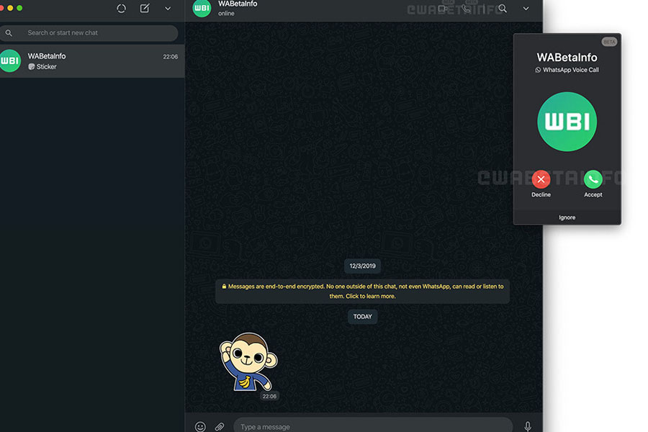This screenshot has height=432, width=648.
Task: Open the conversation menu chevron in header
Action: click(526, 9)
